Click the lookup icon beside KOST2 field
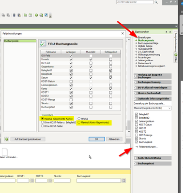This screenshot has width=183, height=193. click(50, 180)
